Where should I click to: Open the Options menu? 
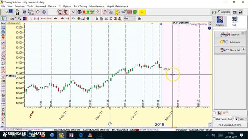point(67,6)
